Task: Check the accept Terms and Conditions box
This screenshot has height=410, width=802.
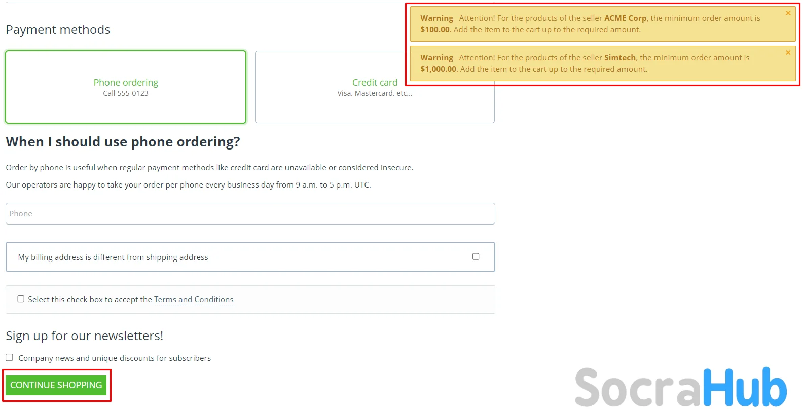Action: coord(21,299)
